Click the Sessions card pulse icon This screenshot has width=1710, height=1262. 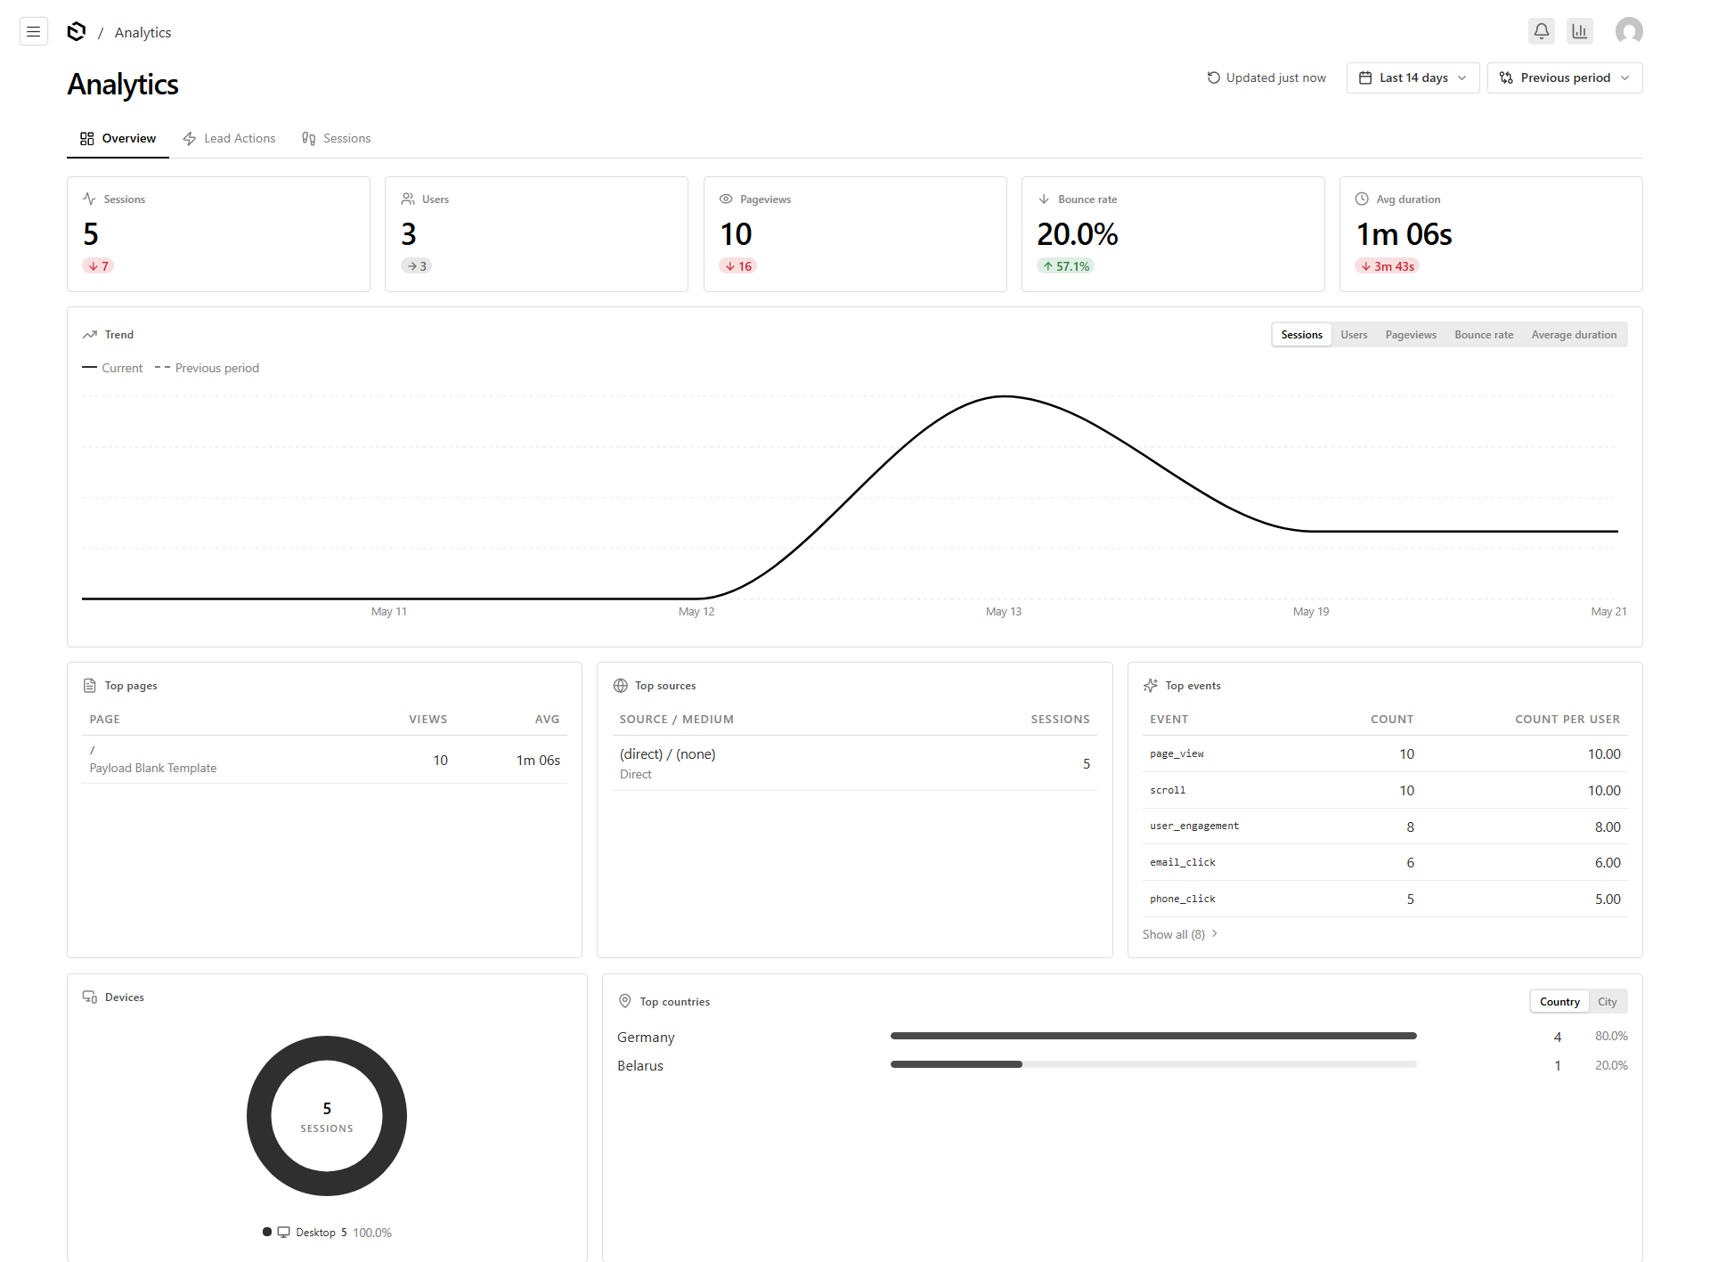pos(89,199)
